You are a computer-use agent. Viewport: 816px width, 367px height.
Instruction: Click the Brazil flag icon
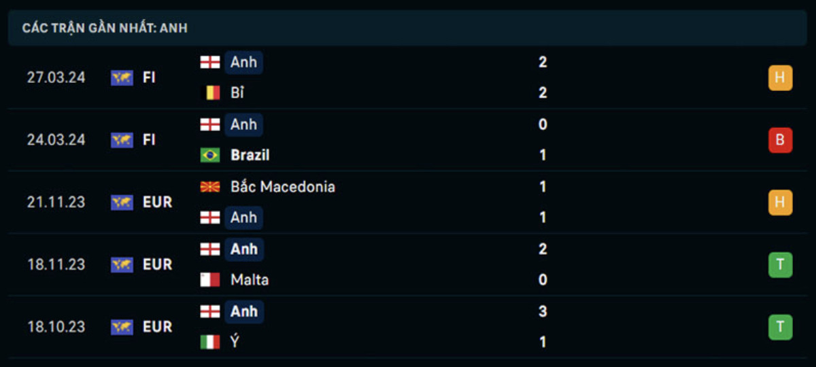coord(210,156)
